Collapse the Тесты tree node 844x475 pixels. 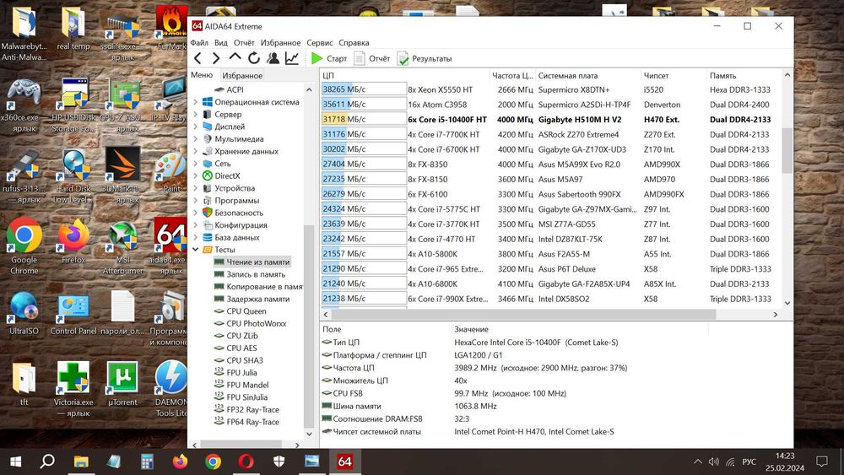click(x=196, y=250)
